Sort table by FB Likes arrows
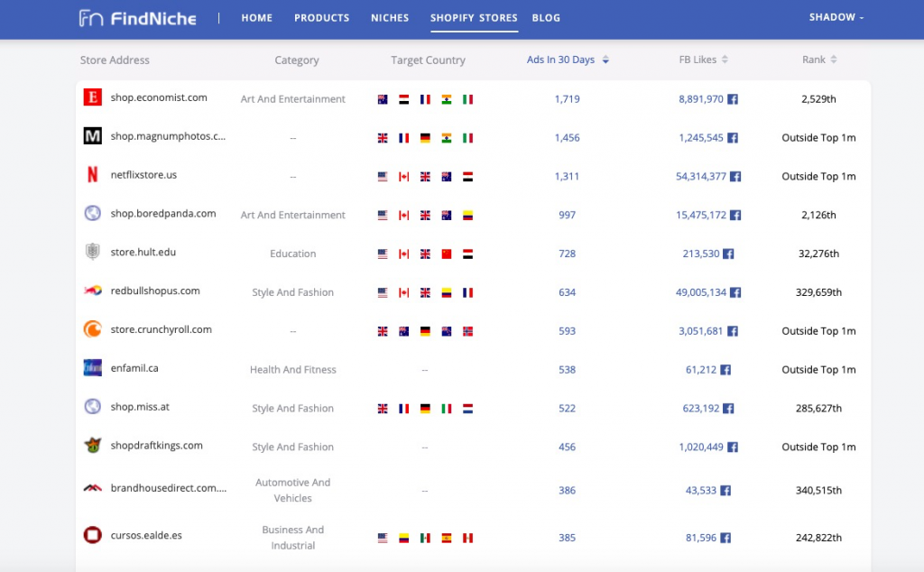The width and height of the screenshot is (924, 572). click(725, 60)
